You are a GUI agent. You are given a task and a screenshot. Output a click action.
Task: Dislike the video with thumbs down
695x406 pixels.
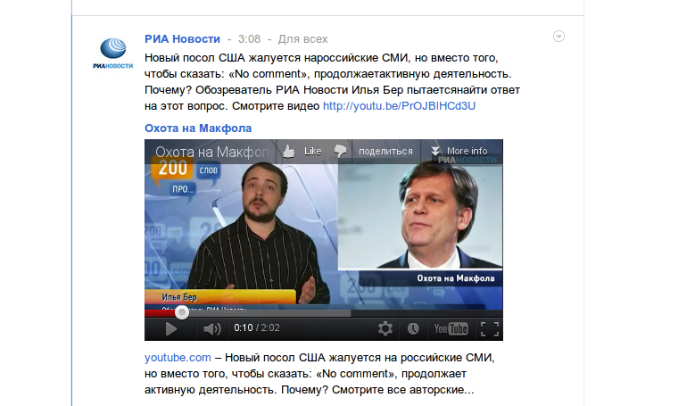pos(341,151)
